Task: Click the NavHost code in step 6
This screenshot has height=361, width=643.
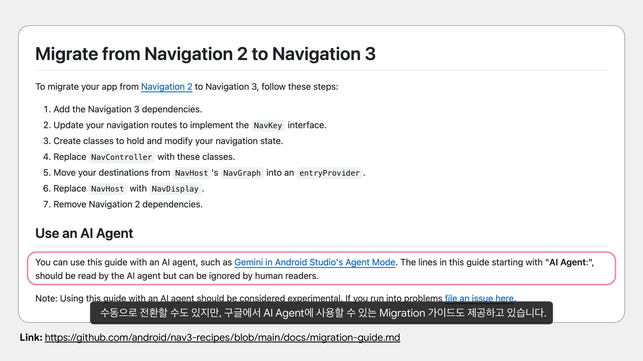Action: [x=107, y=189]
